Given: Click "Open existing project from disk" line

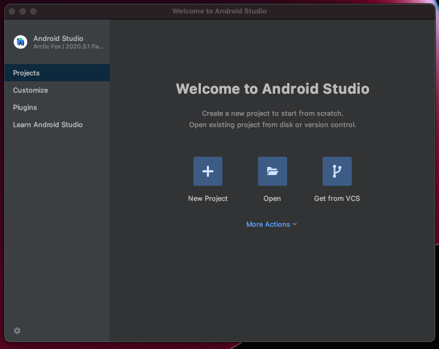Looking at the screenshot, I should tap(273, 124).
